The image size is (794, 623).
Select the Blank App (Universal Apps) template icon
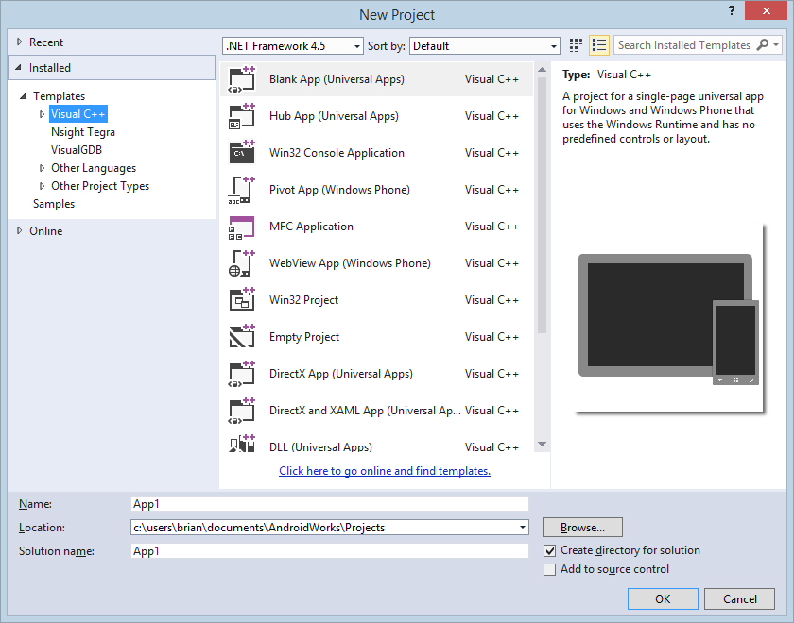tap(242, 79)
